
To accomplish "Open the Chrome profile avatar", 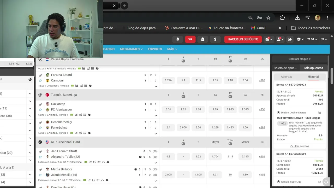I will [318, 18].
